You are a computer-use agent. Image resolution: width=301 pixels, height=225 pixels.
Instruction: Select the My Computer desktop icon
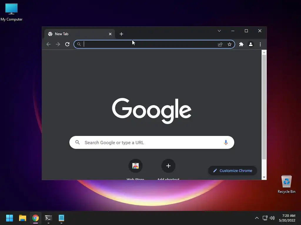coord(11,12)
